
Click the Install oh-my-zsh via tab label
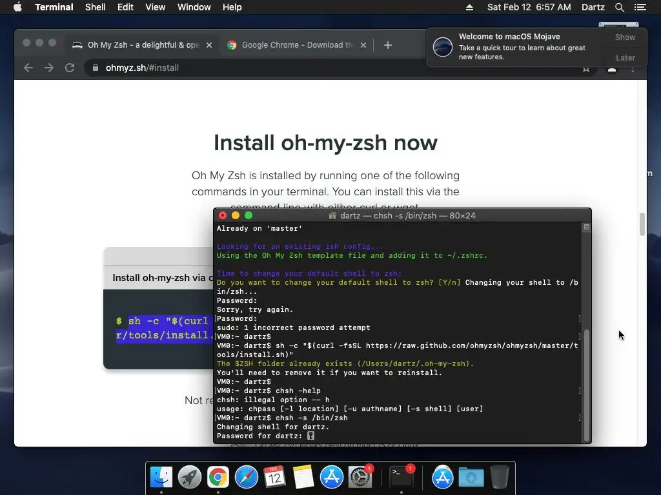163,278
